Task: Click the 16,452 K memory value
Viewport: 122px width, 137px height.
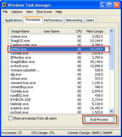Action: click(x=97, y=108)
